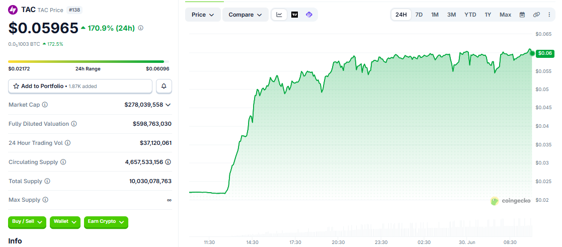
Task: Click the 10,030,078,763 total supply value
Action: tap(150, 181)
